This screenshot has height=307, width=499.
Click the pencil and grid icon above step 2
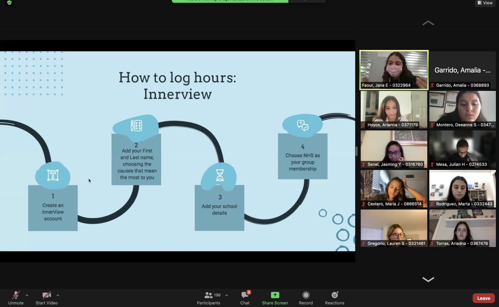(x=136, y=126)
